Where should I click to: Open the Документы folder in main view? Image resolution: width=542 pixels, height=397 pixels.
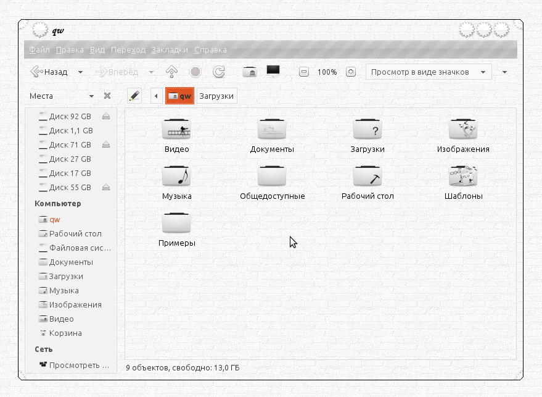point(272,130)
